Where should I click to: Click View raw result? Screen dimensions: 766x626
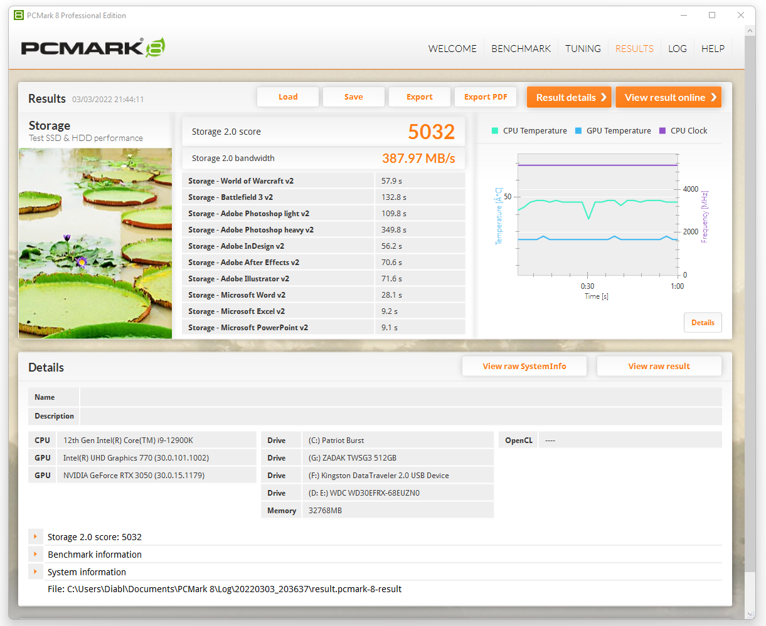point(659,367)
